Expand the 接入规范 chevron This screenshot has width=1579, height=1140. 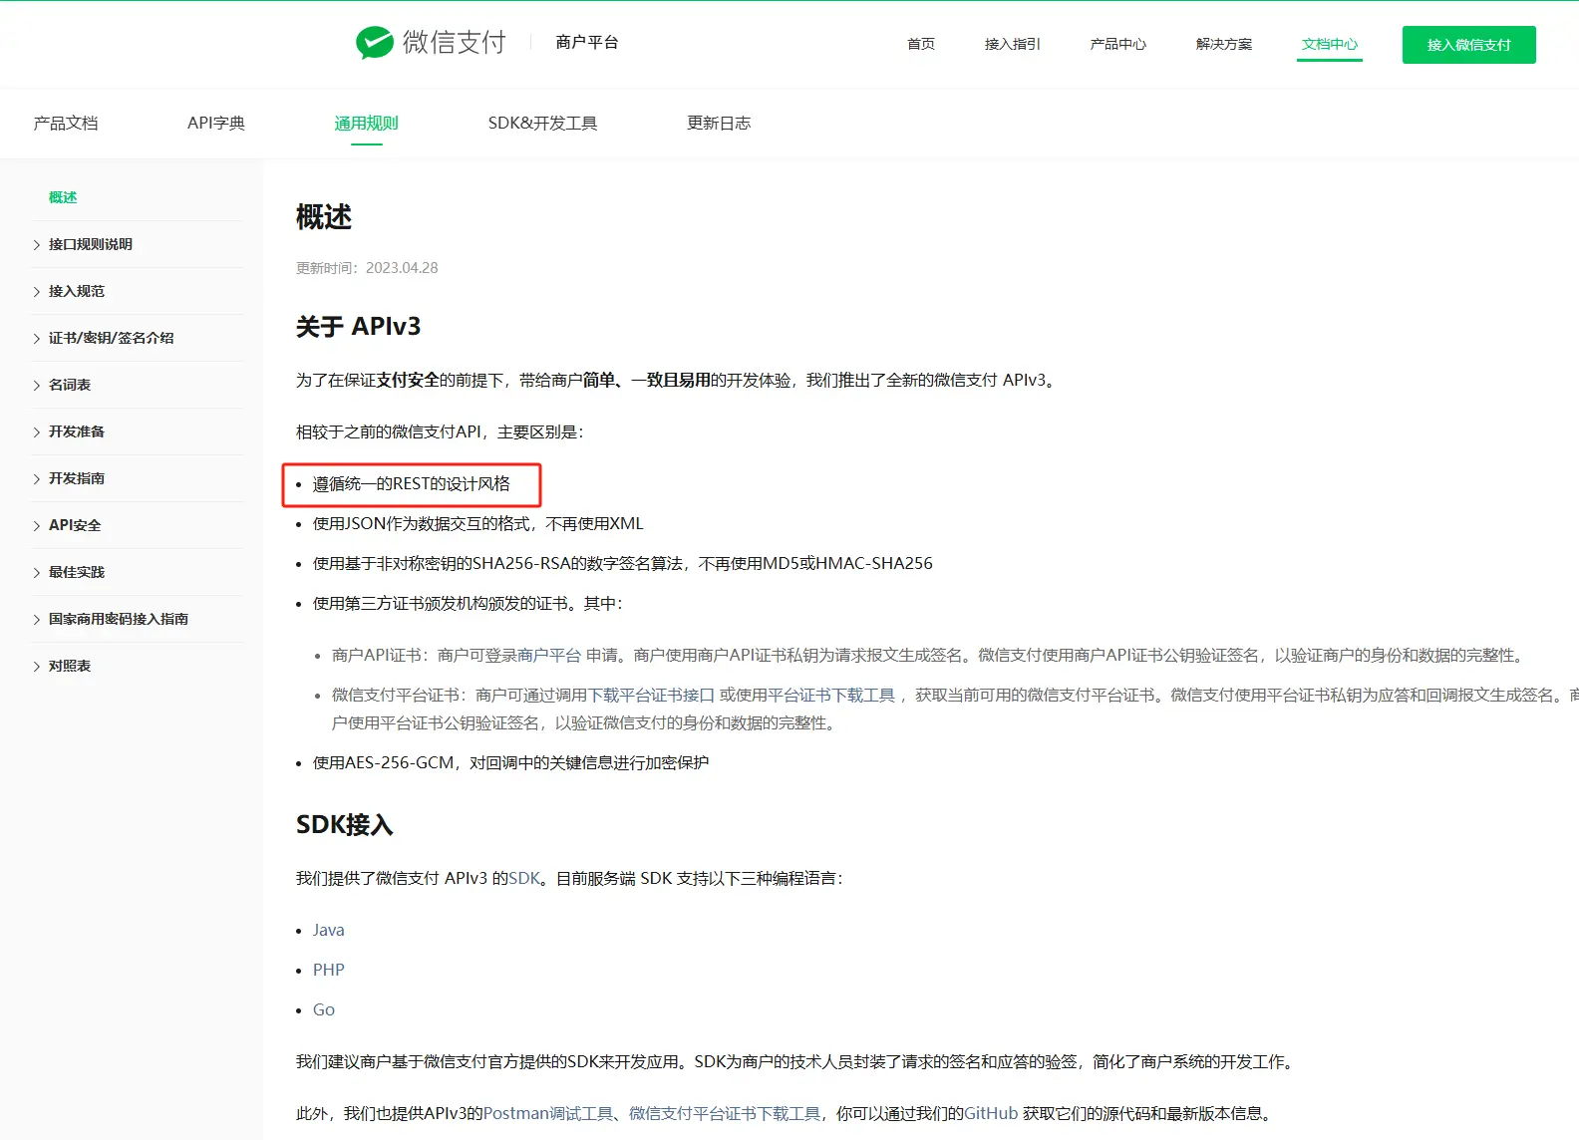click(37, 291)
